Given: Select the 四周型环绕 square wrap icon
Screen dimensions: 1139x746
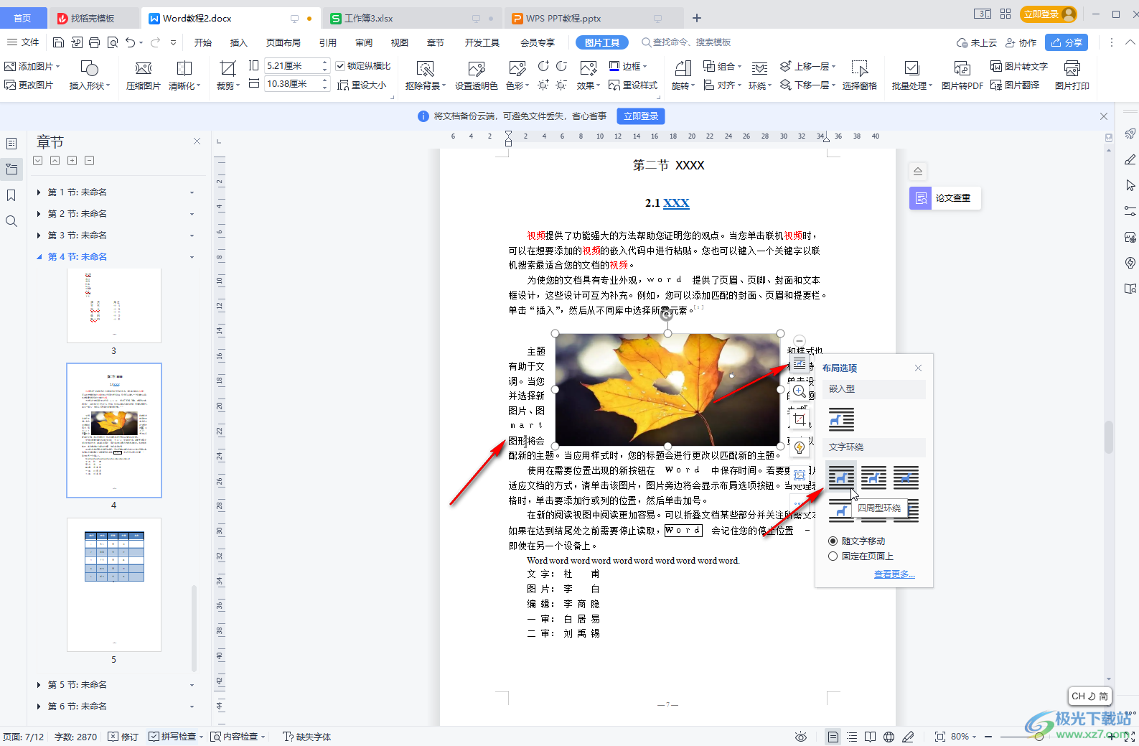Looking at the screenshot, I should 841,477.
